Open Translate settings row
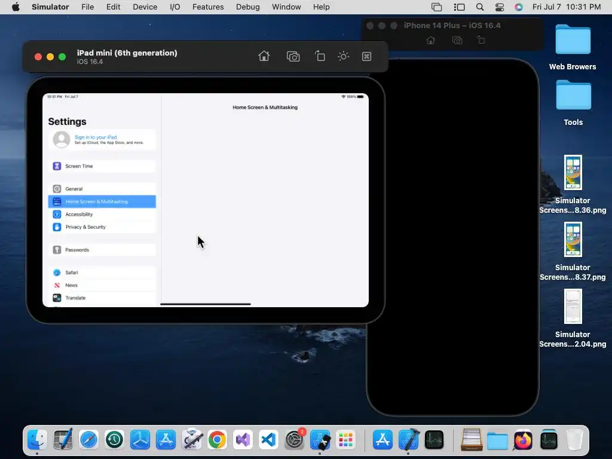612x459 pixels. tap(102, 298)
